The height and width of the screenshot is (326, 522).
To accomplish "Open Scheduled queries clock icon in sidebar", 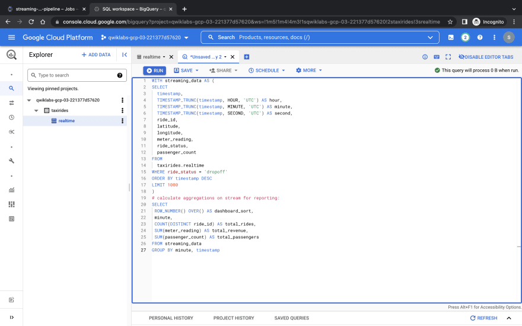I will 12,117.
